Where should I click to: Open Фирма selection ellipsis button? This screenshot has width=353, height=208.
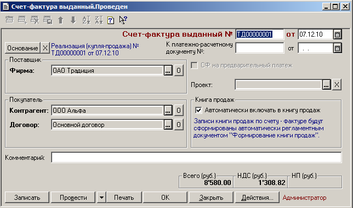[x=168, y=71]
